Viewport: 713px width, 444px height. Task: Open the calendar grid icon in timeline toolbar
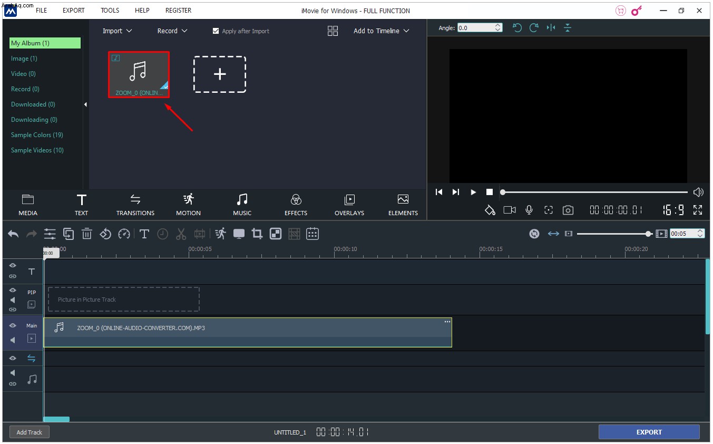point(312,234)
